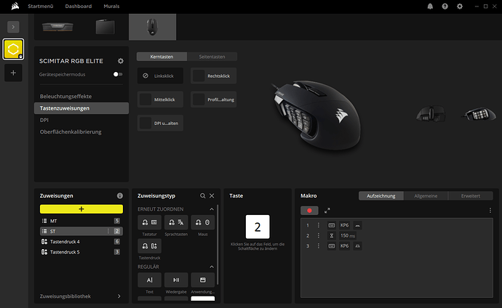Edit the 150 ms delay value
502x308 pixels.
[348, 235]
